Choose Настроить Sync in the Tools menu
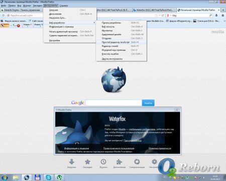 (70, 18)
